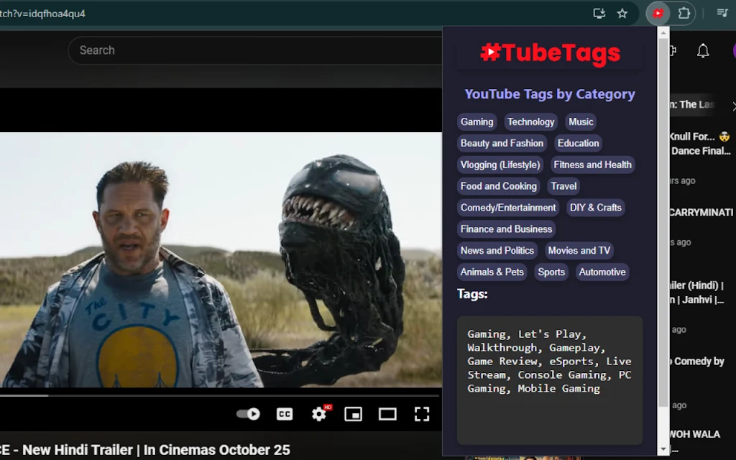
Task: Enter fullscreen video mode
Action: tap(421, 414)
